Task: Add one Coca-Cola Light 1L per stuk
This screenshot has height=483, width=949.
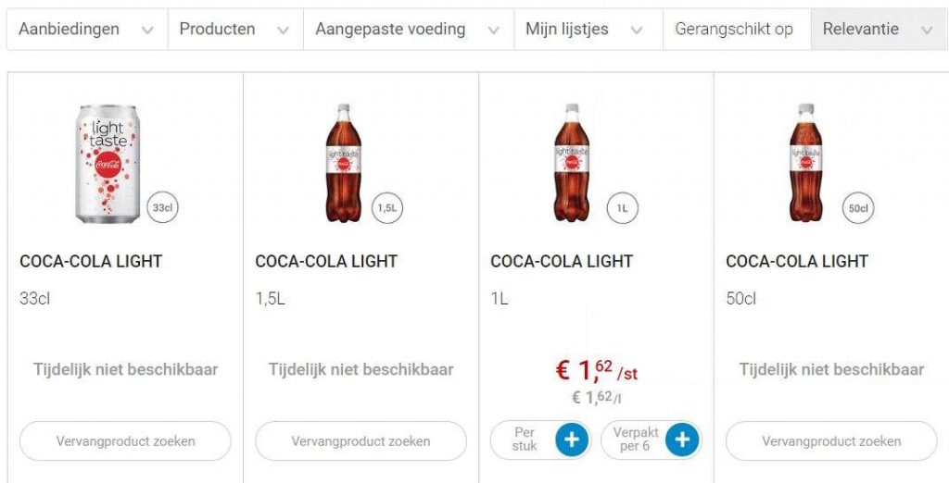Action: (x=571, y=440)
